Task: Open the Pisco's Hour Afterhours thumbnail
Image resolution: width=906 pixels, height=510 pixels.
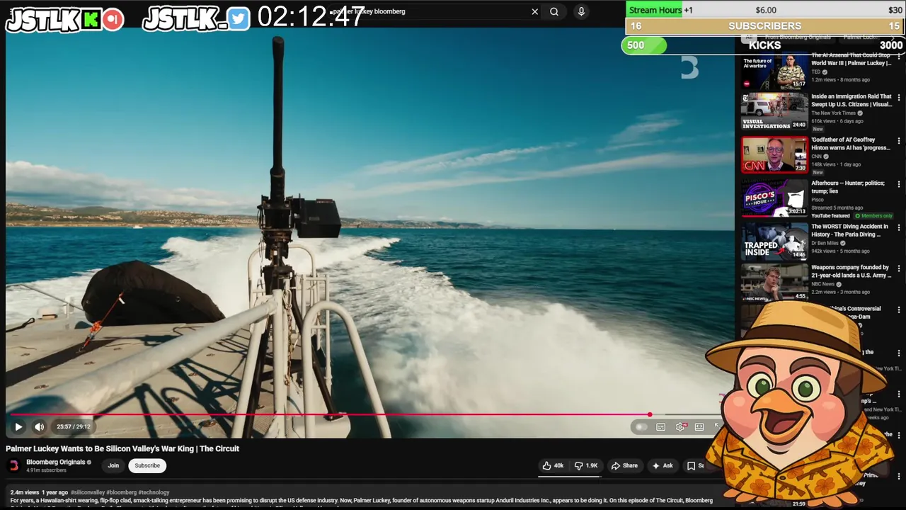Action: click(x=774, y=198)
